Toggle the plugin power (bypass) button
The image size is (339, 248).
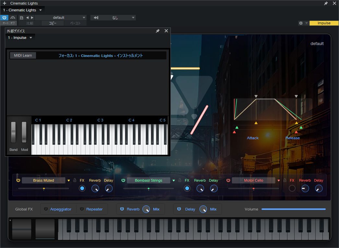click(x=4, y=17)
